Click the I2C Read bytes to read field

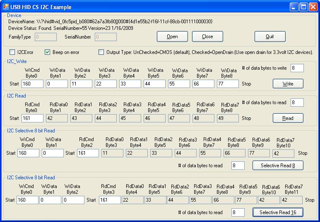297,102
